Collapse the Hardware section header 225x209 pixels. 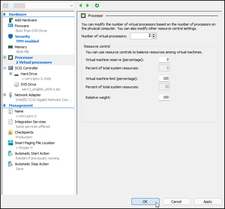click(x=4, y=14)
